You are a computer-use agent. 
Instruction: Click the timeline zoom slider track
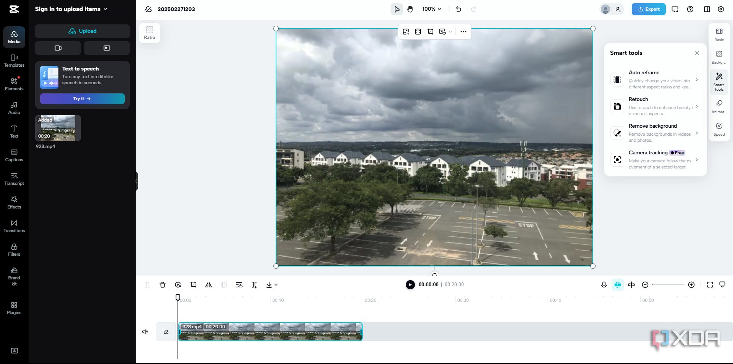(x=668, y=285)
